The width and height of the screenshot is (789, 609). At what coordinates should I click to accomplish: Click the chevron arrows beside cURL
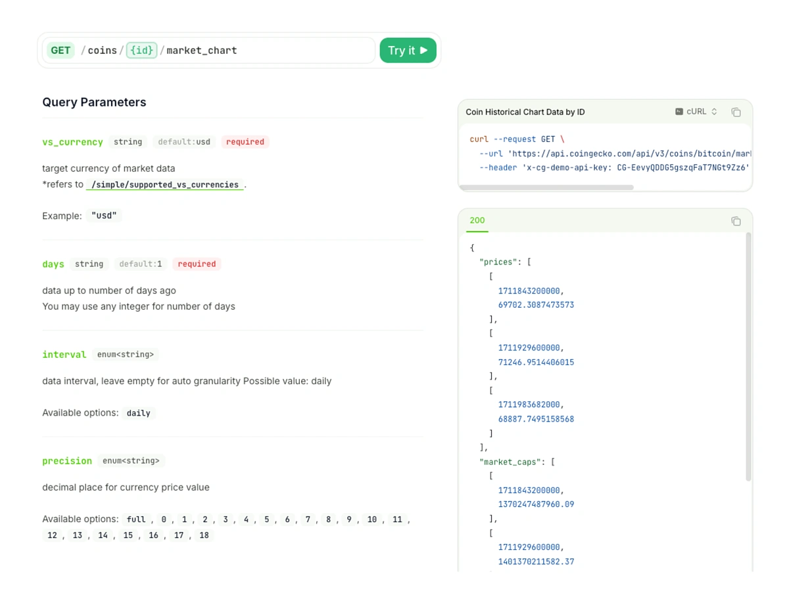(x=715, y=112)
